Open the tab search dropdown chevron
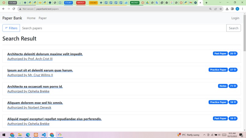 [220, 2]
